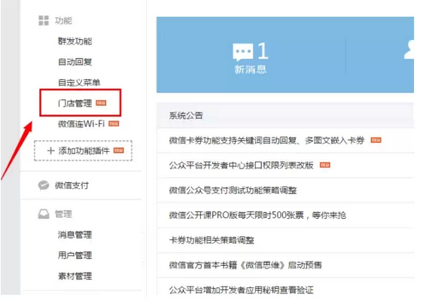Click the new badge beside 门店管理
447x301 pixels.
tap(101, 103)
